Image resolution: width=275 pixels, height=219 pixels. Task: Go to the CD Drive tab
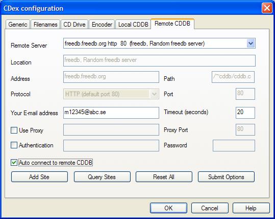pos(74,24)
